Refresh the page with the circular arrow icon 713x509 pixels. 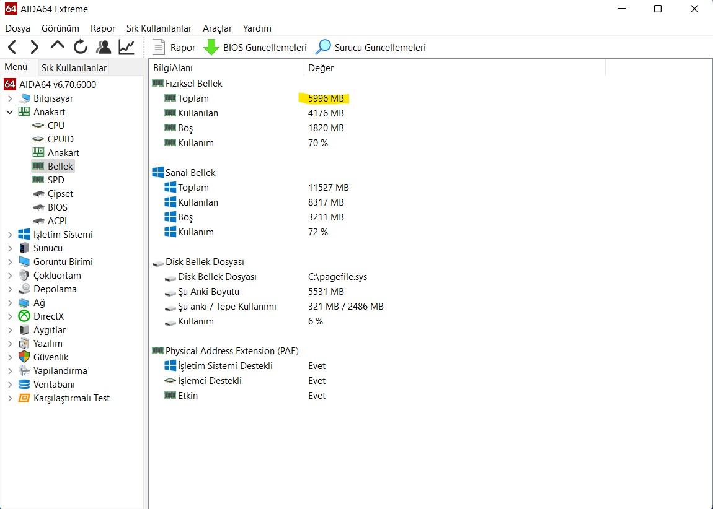(81, 47)
